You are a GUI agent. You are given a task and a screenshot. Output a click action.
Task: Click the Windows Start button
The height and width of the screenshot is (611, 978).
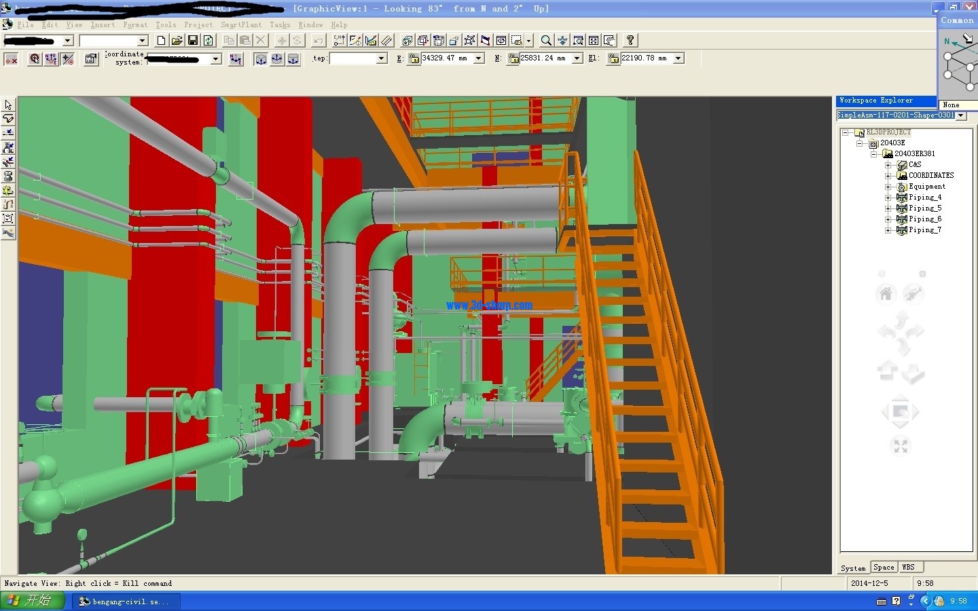pyautogui.click(x=33, y=601)
